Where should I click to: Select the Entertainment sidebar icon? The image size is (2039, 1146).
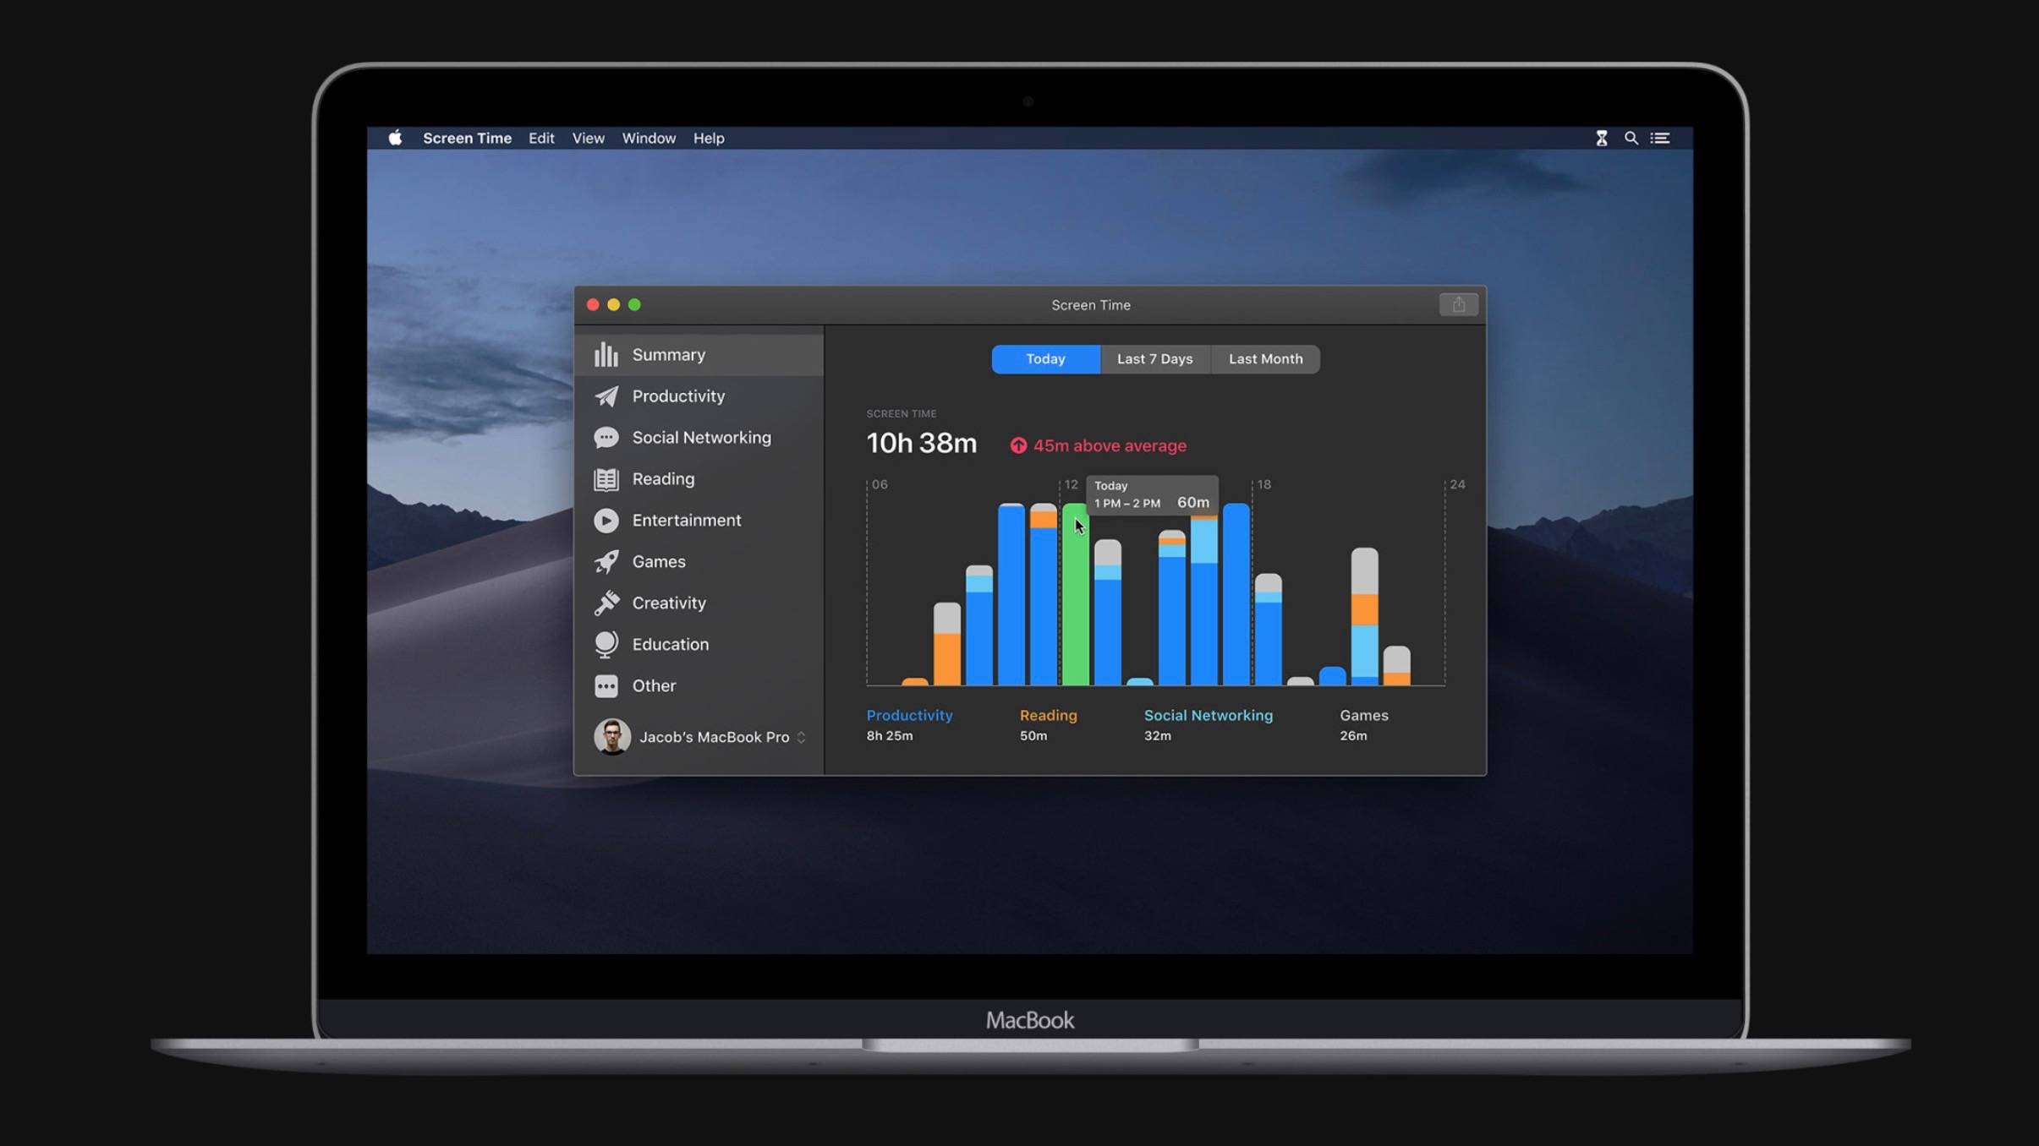tap(606, 519)
